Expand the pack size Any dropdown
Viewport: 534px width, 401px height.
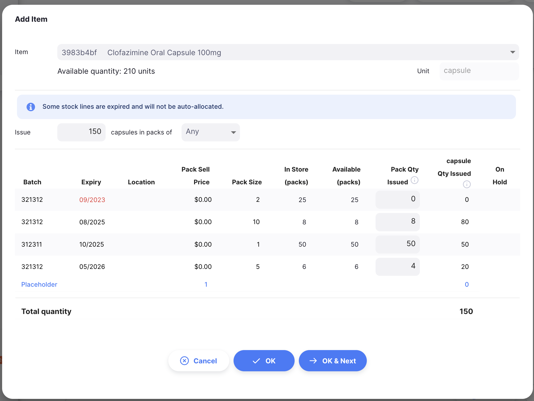(211, 132)
